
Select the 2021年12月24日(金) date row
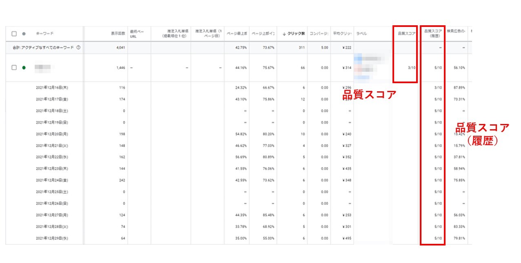52,180
